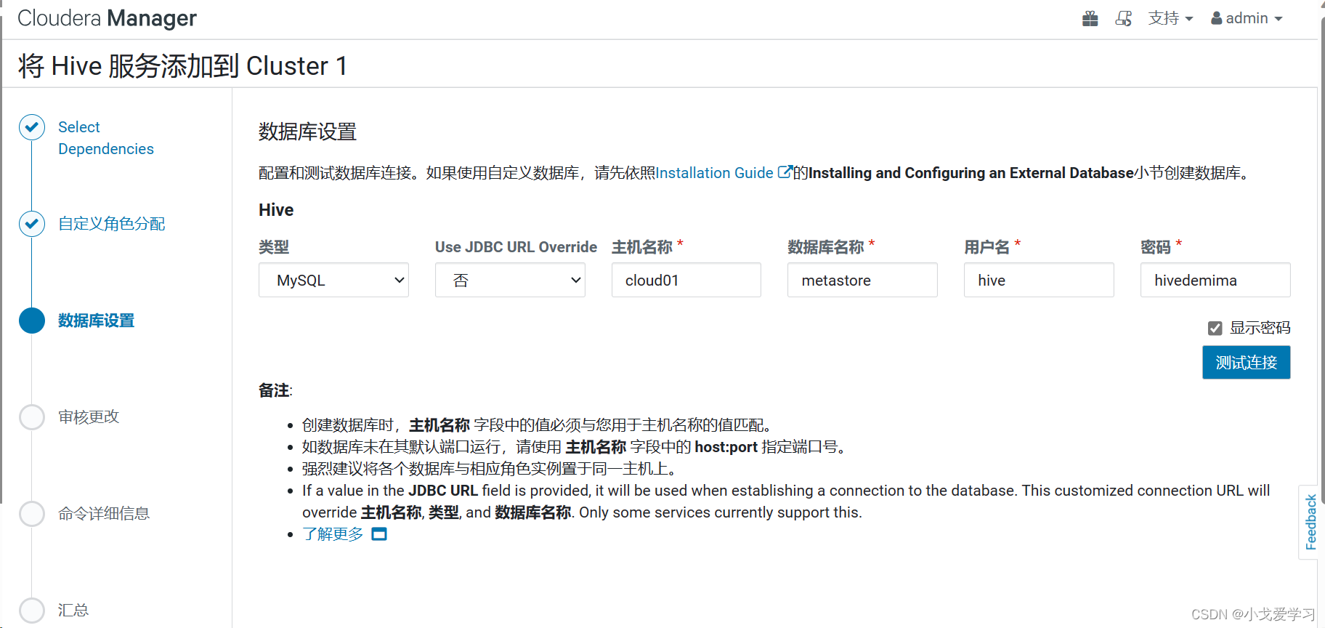Select the 汇总 step label

tap(73, 611)
